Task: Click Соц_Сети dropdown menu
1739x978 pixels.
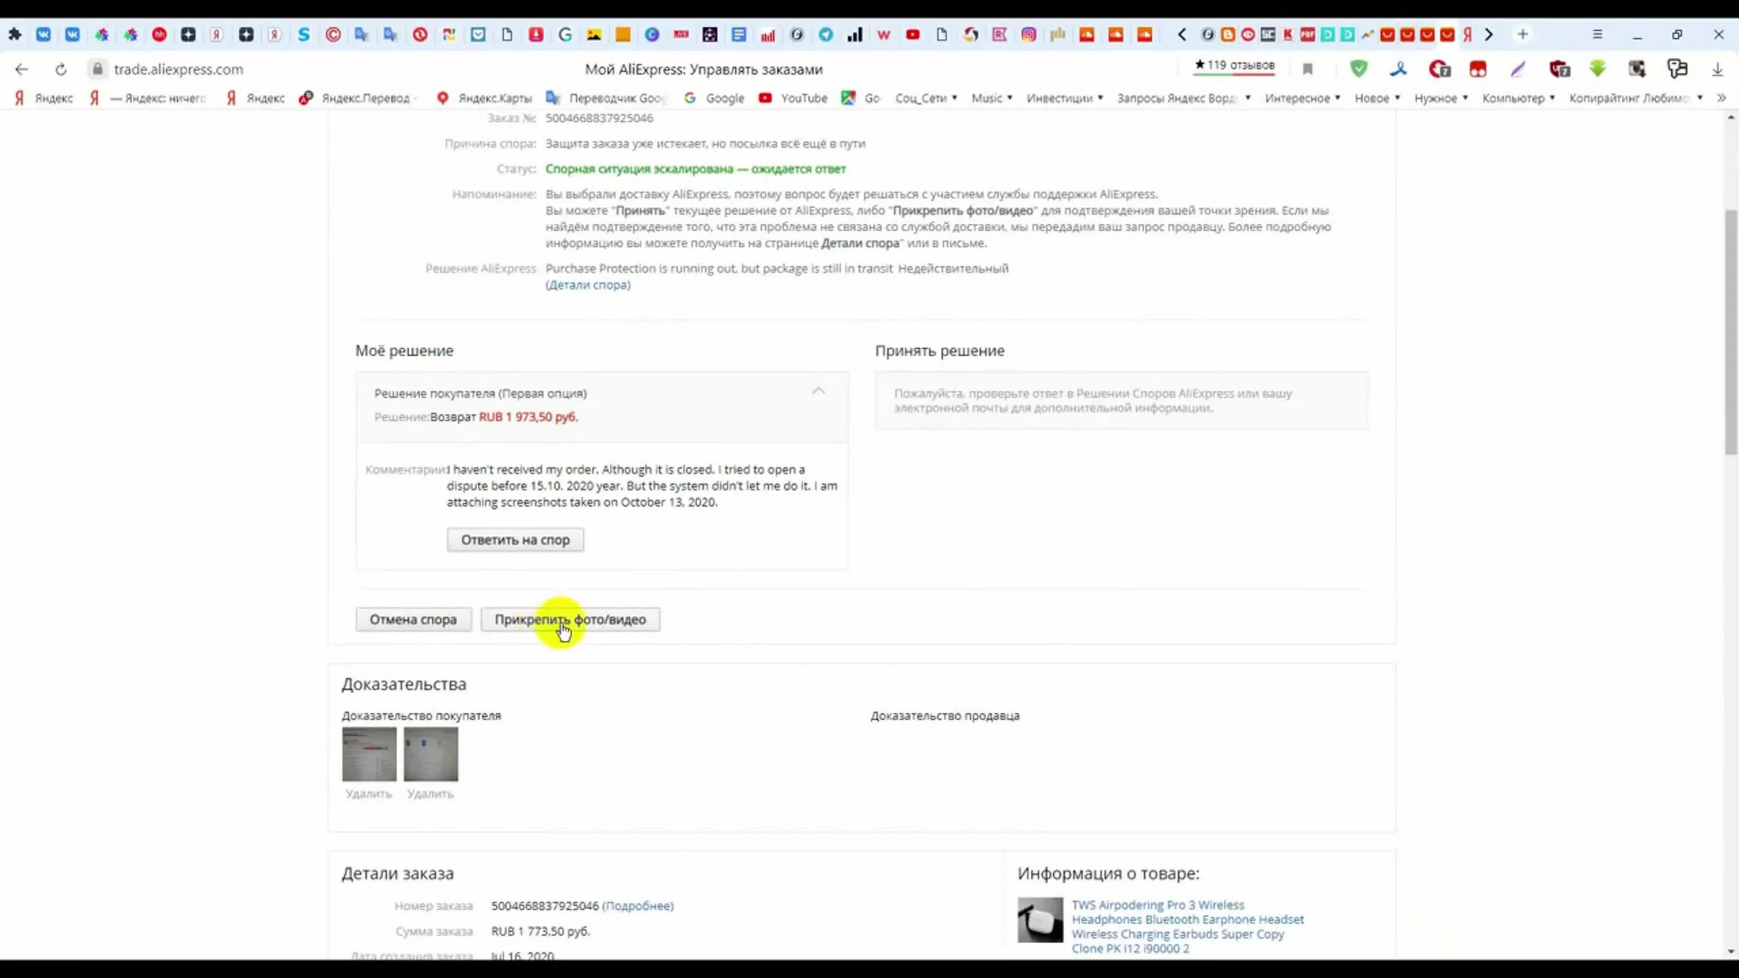Action: pos(926,98)
